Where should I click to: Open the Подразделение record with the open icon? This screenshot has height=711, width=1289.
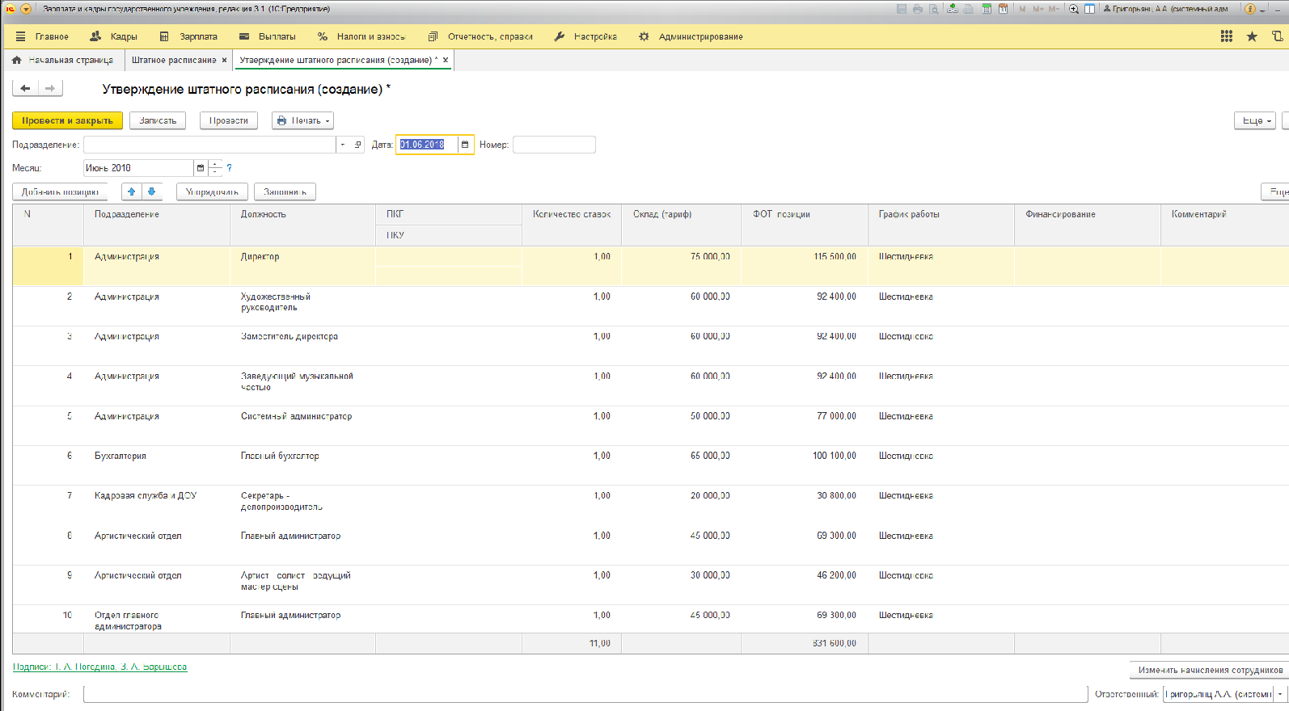[357, 145]
